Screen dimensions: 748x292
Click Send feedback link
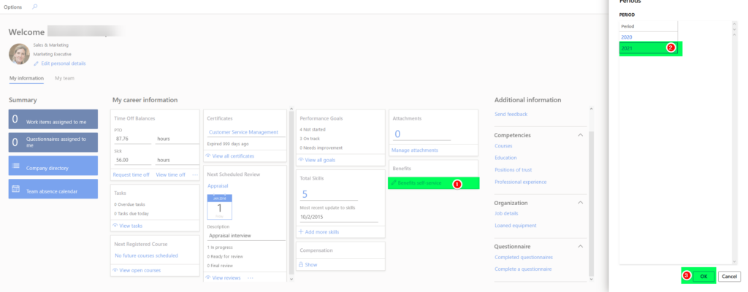511,115
